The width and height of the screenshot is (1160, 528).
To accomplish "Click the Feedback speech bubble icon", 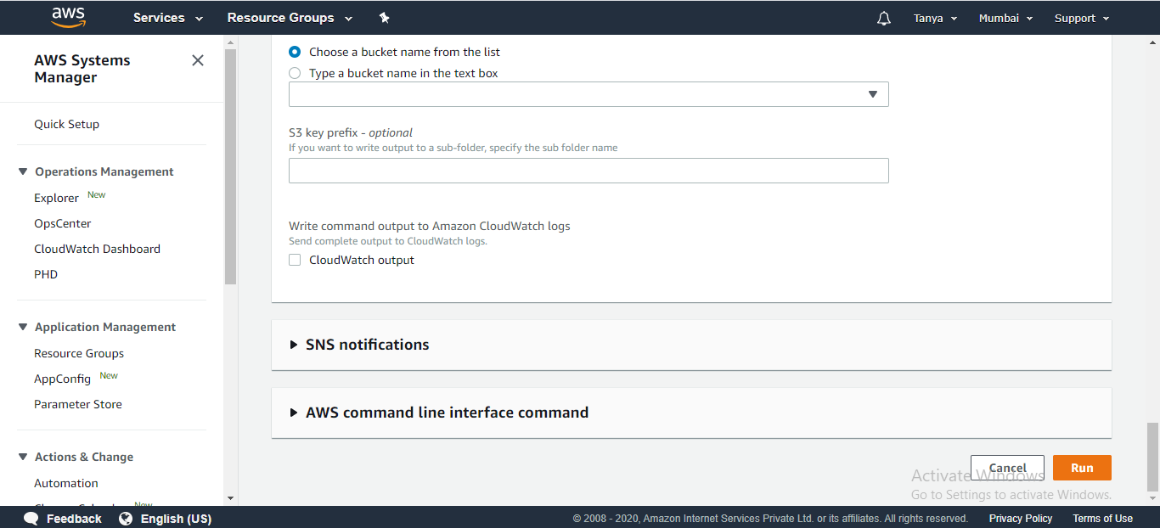I will 31,519.
